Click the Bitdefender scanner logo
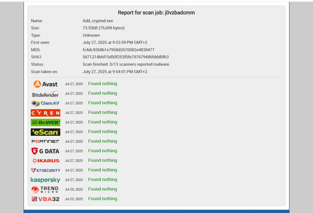Screen dimensions: 313x213 pos(45,94)
